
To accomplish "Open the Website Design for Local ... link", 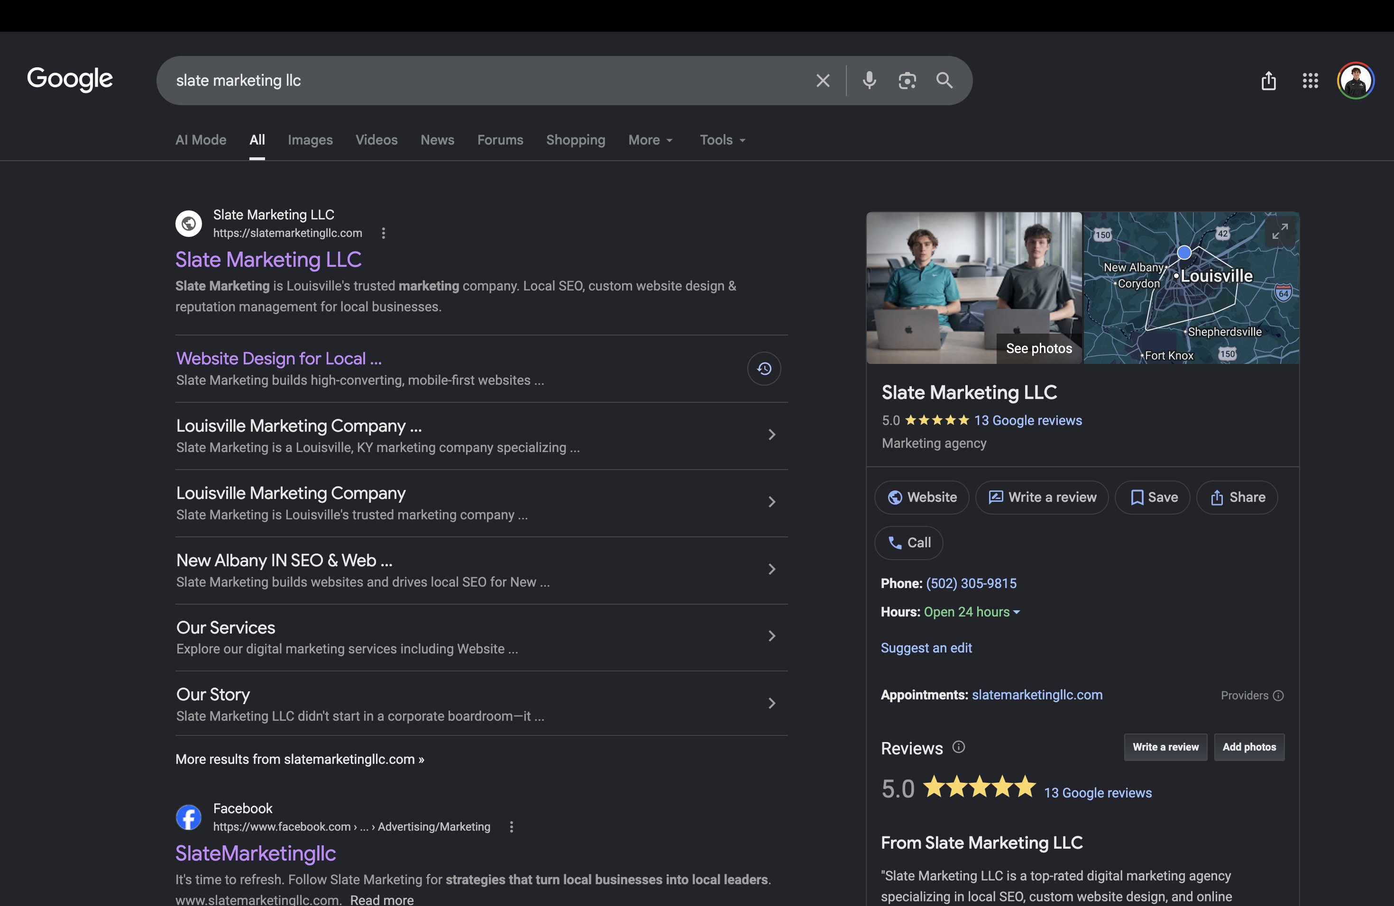I will pos(279,358).
